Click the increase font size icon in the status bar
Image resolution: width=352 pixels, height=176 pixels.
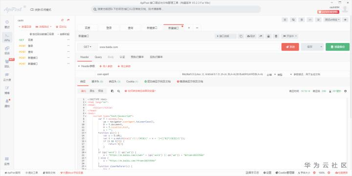(x=329, y=173)
